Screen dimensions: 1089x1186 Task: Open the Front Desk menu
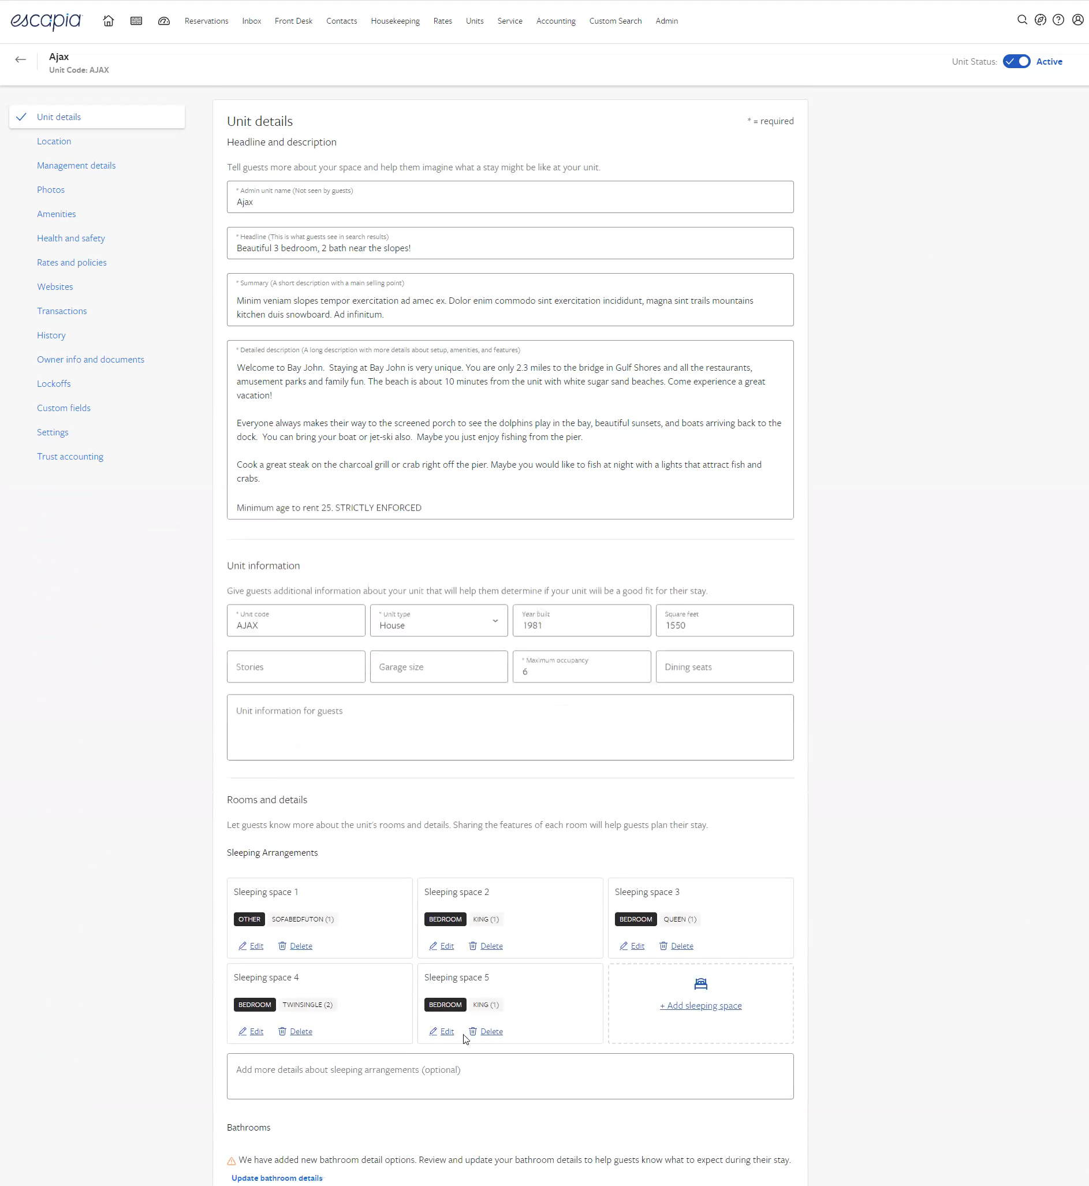pos(293,21)
